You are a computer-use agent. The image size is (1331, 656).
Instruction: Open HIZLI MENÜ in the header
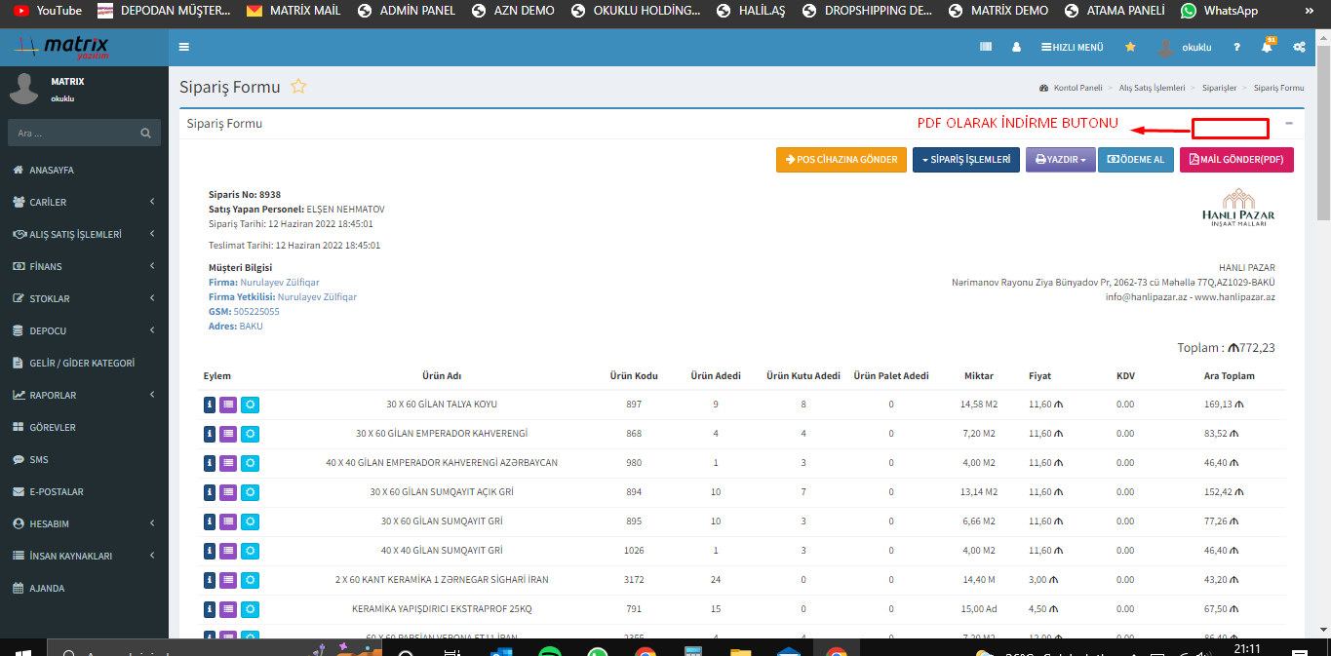tap(1072, 47)
